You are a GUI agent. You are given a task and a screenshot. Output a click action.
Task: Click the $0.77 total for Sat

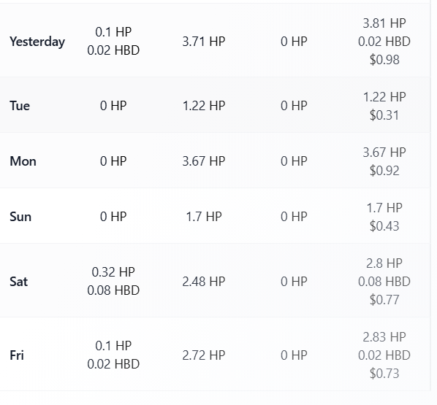point(384,299)
